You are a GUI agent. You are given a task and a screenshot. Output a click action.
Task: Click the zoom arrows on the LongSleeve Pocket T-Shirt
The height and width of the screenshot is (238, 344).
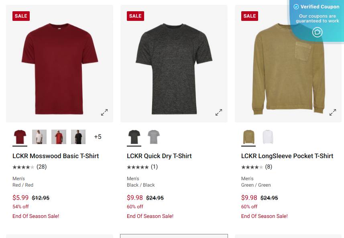333,112
